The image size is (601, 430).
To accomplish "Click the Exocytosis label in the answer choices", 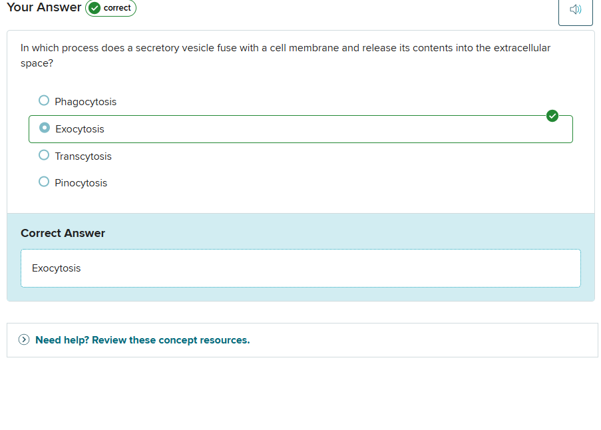I will tap(80, 129).
